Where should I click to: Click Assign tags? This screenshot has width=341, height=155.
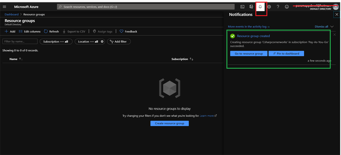point(103,31)
